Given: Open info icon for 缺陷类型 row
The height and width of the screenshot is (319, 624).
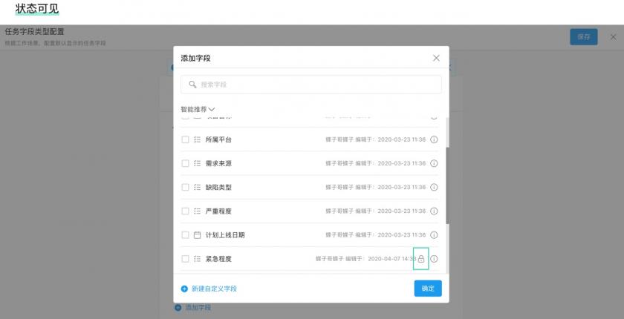Looking at the screenshot, I should point(434,187).
